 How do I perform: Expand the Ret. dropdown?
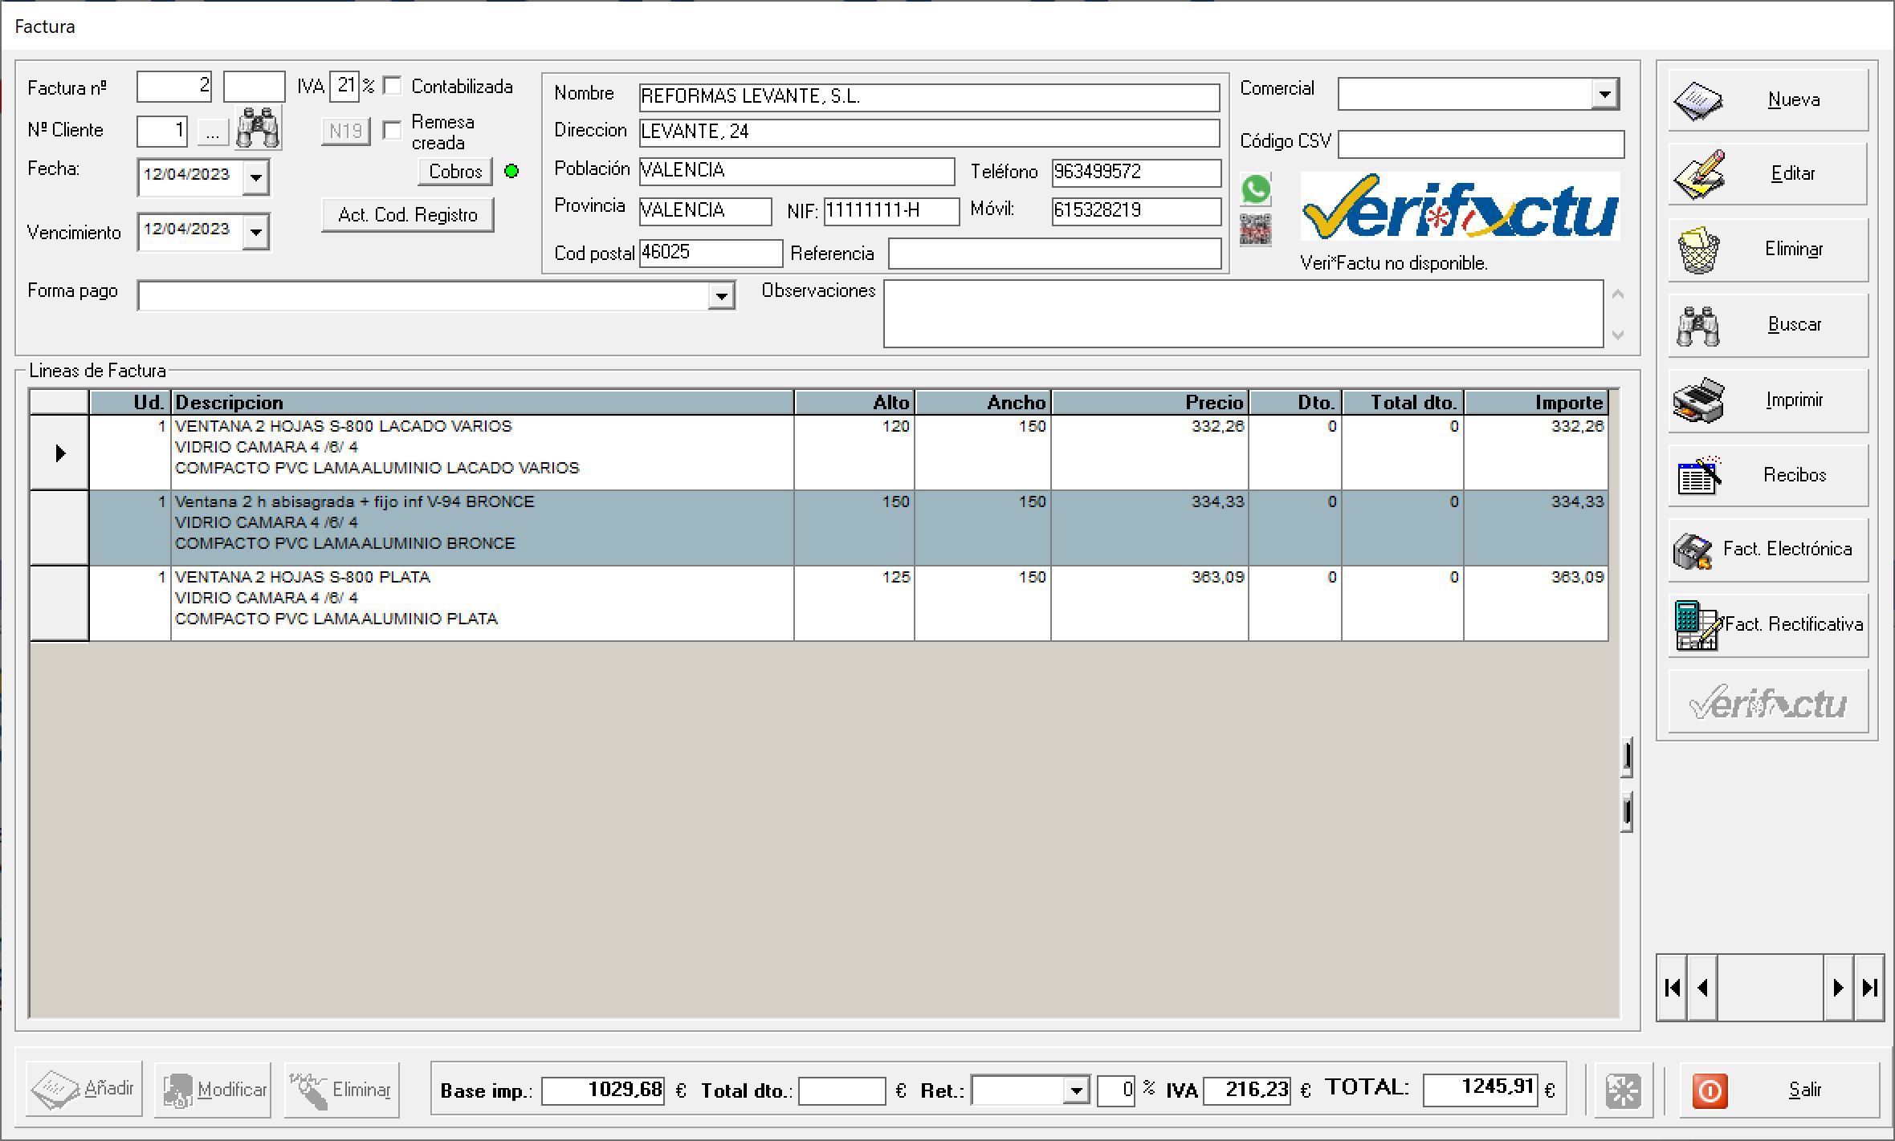[x=1076, y=1090]
